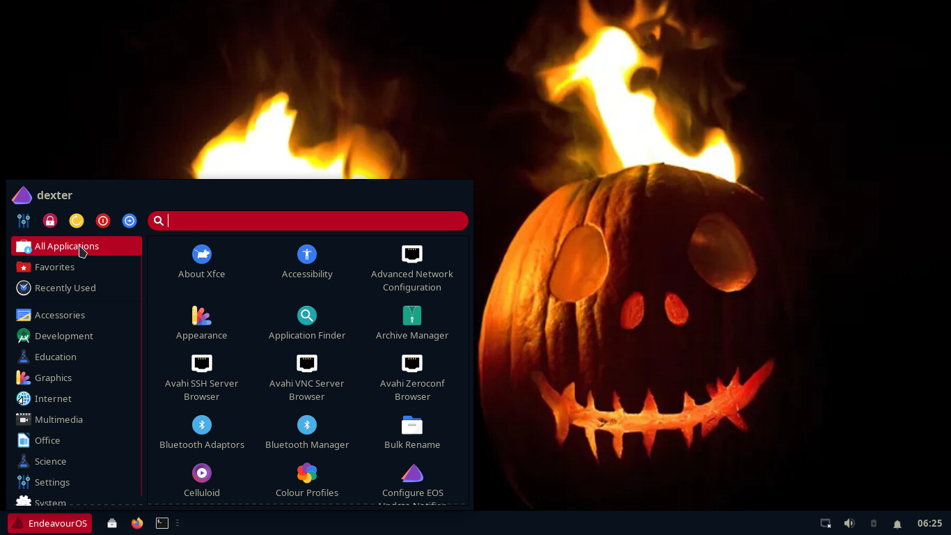The image size is (951, 535).
Task: Launch Bluetooth Manager from the app grid
Action: (x=306, y=433)
